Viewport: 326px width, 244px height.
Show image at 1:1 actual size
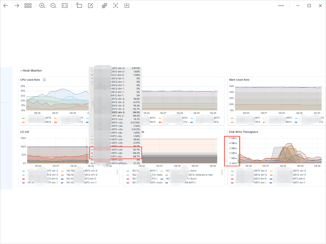(x=65, y=6)
